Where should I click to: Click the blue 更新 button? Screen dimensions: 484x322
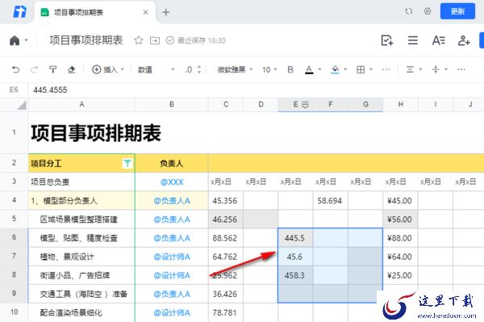coord(457,11)
